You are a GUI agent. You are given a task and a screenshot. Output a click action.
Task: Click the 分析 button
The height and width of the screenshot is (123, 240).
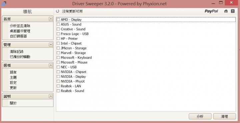pos(200,116)
